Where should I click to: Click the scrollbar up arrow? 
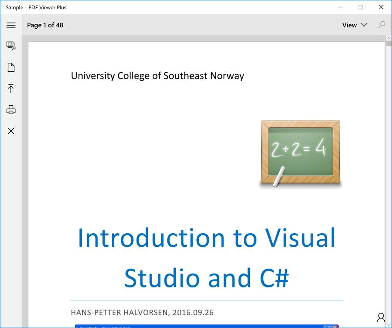point(388,38)
